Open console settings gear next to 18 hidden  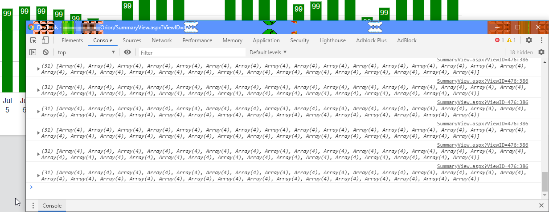tap(541, 52)
